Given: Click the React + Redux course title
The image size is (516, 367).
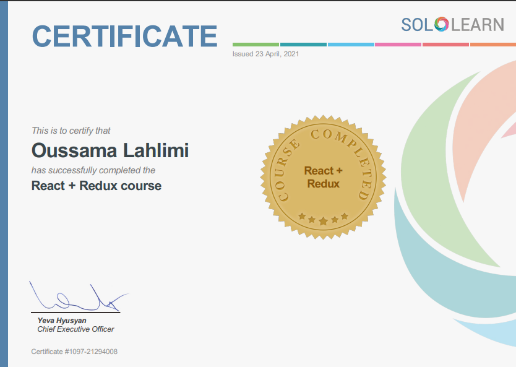Looking at the screenshot, I should click(x=95, y=186).
